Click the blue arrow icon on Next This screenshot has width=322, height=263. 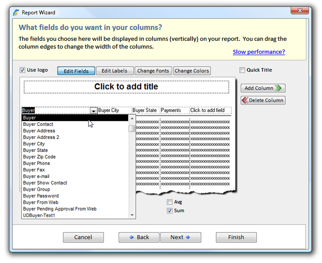(x=188, y=237)
